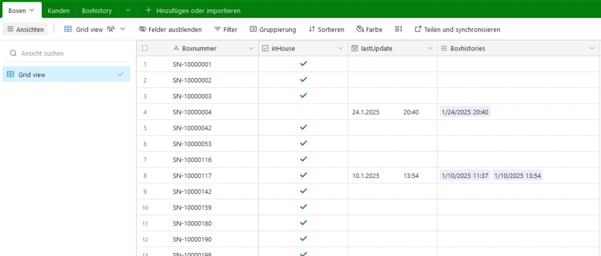Open Felder ausblenden options

(170, 29)
